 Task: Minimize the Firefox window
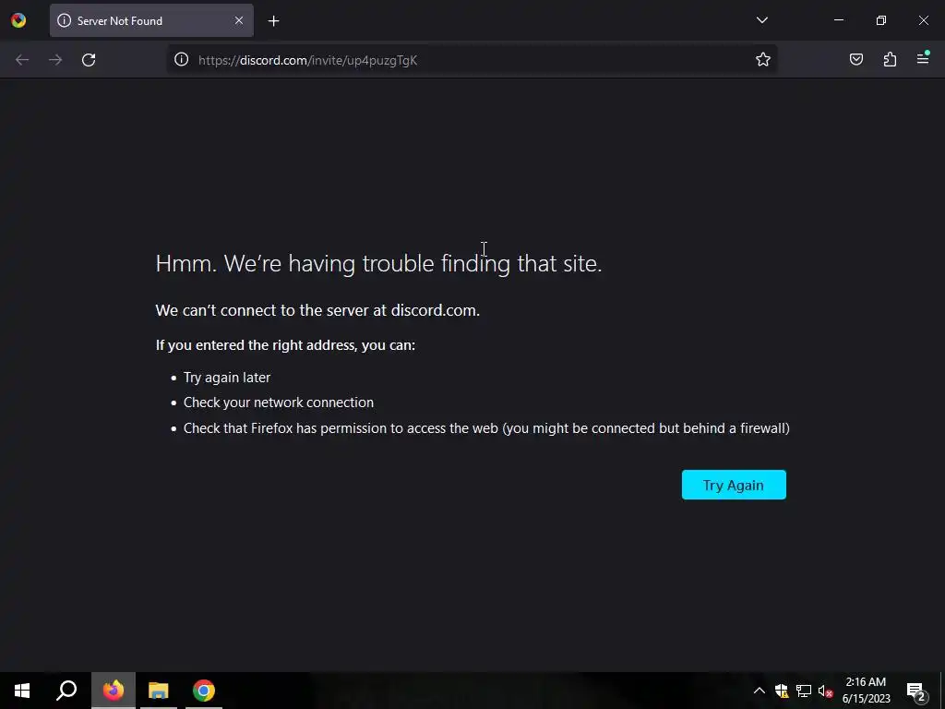pos(838,20)
